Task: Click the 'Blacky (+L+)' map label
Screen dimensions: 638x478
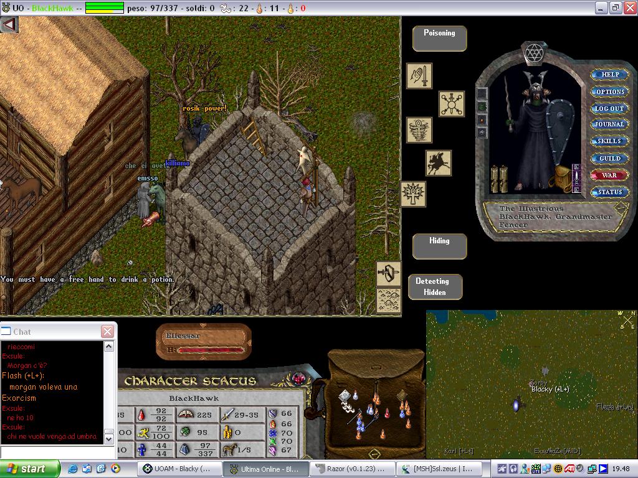Action: (550, 390)
